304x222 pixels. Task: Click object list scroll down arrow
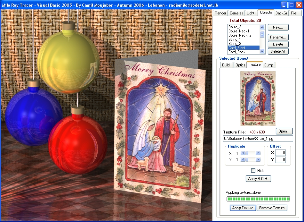[262, 51]
